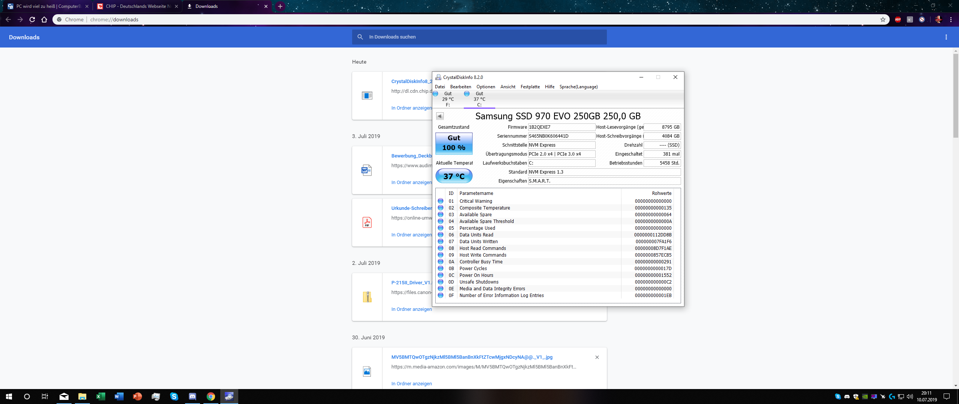Click the Chrome back arrow
959x404 pixels.
pos(8,19)
